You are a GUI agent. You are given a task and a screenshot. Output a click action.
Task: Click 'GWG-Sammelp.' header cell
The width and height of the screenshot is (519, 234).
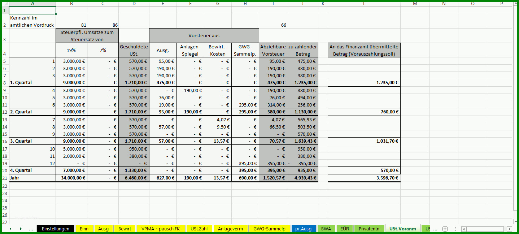tap(245, 50)
